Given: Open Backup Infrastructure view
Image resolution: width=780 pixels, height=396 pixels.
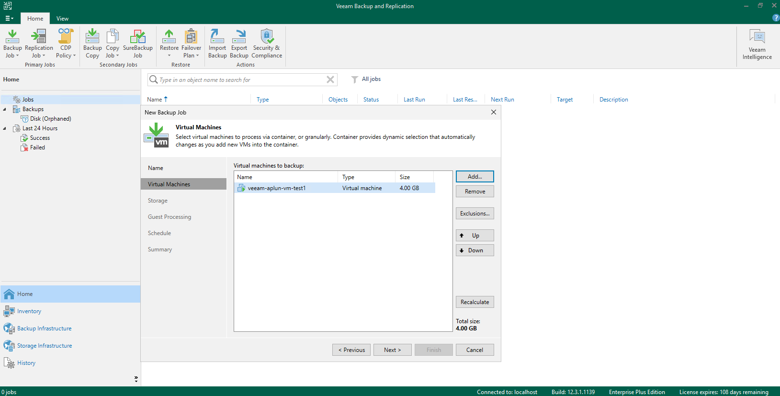Looking at the screenshot, I should coord(45,328).
